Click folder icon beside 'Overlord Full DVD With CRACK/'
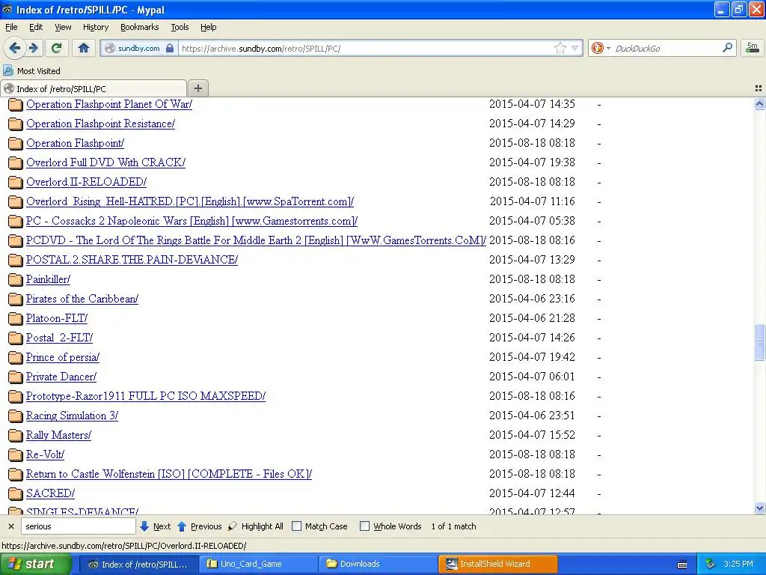Image resolution: width=766 pixels, height=575 pixels. pos(16,162)
